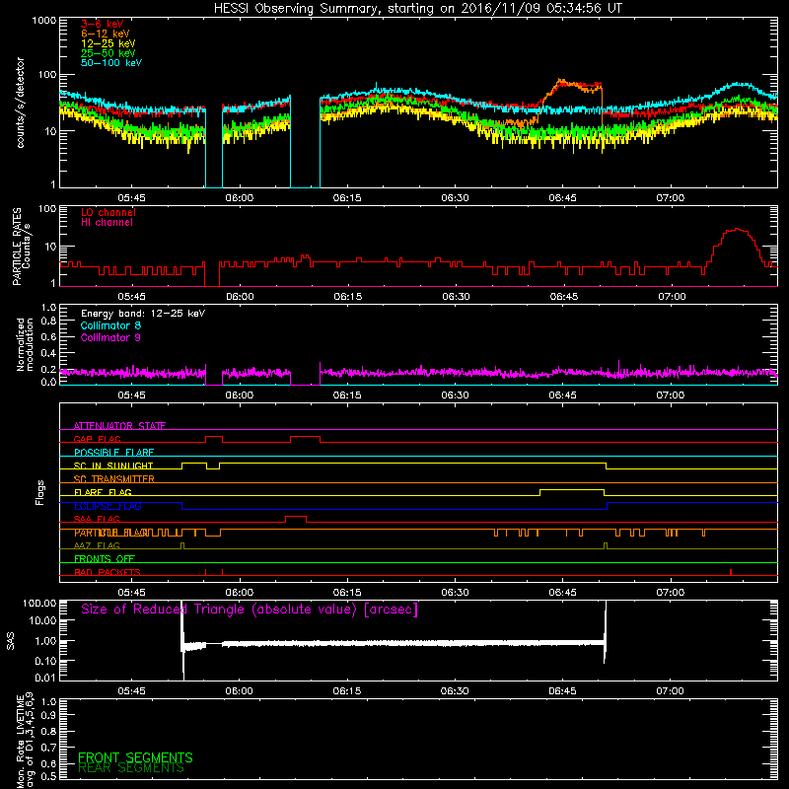The height and width of the screenshot is (789, 789).
Task: Click the GAP FLAG label
Action: [97, 439]
